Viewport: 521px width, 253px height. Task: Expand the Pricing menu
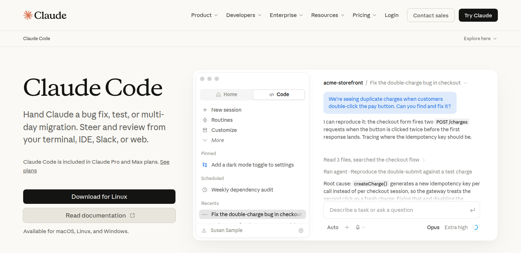(364, 15)
